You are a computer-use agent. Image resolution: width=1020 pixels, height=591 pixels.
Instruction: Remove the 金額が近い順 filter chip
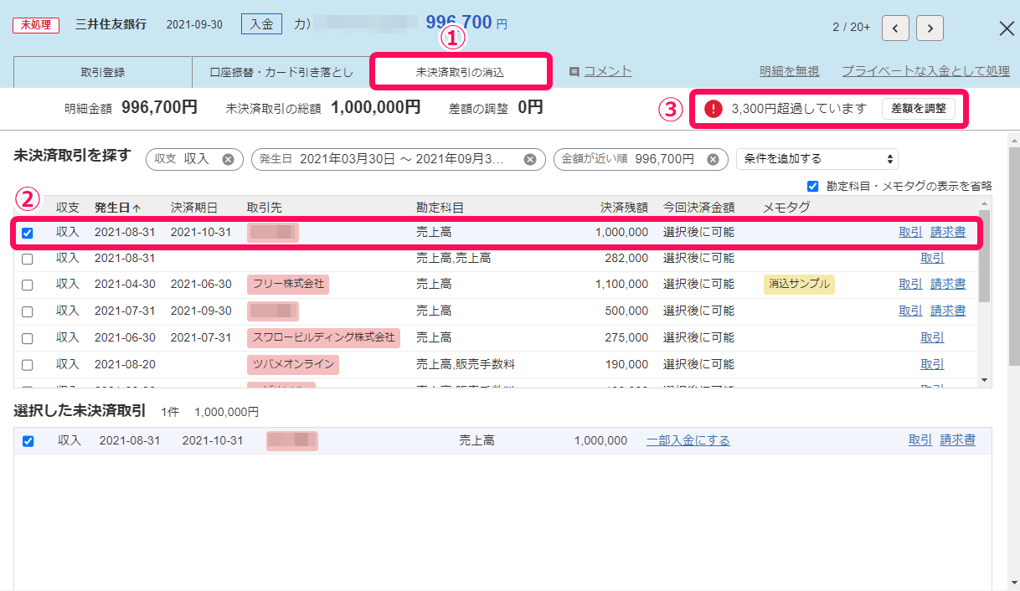713,159
